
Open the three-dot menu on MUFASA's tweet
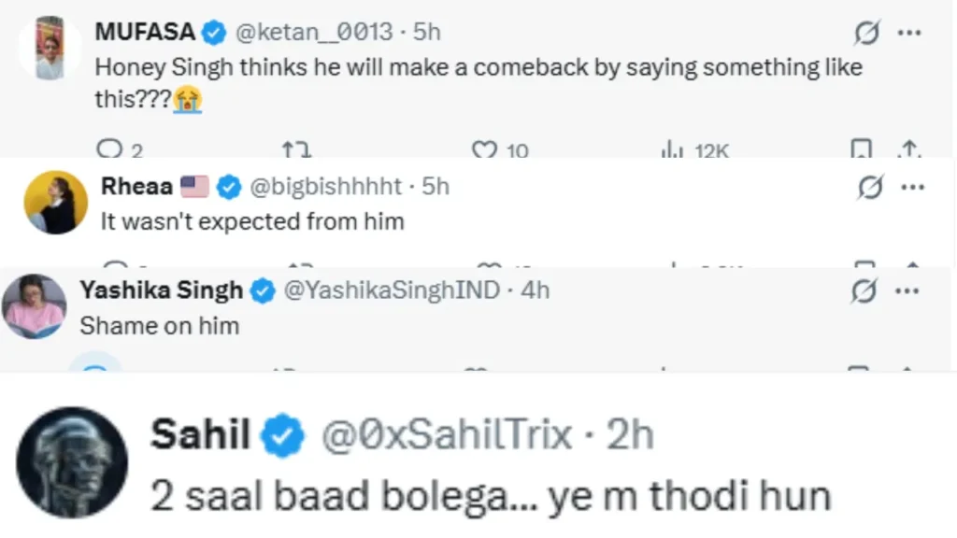pos(908,34)
